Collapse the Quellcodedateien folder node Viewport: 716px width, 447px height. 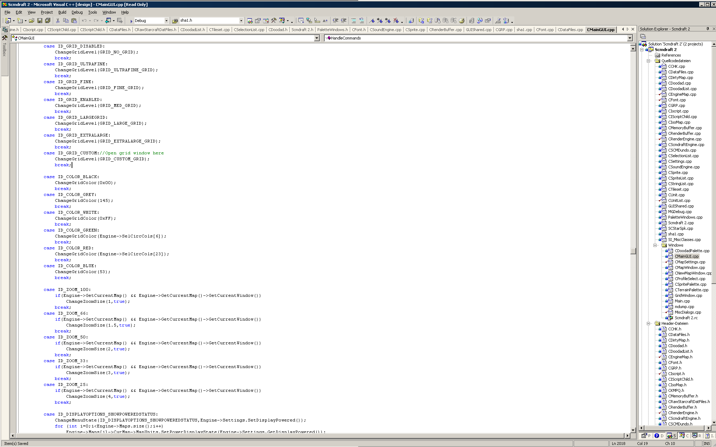649,61
